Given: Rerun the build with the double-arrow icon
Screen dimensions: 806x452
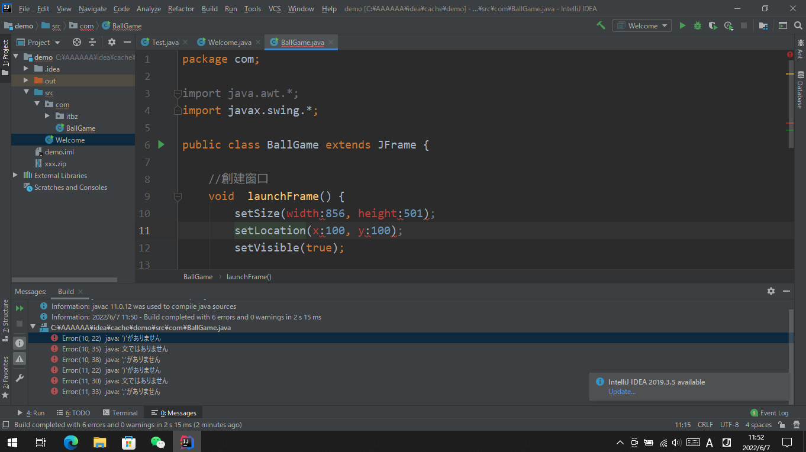Looking at the screenshot, I should coord(20,308).
